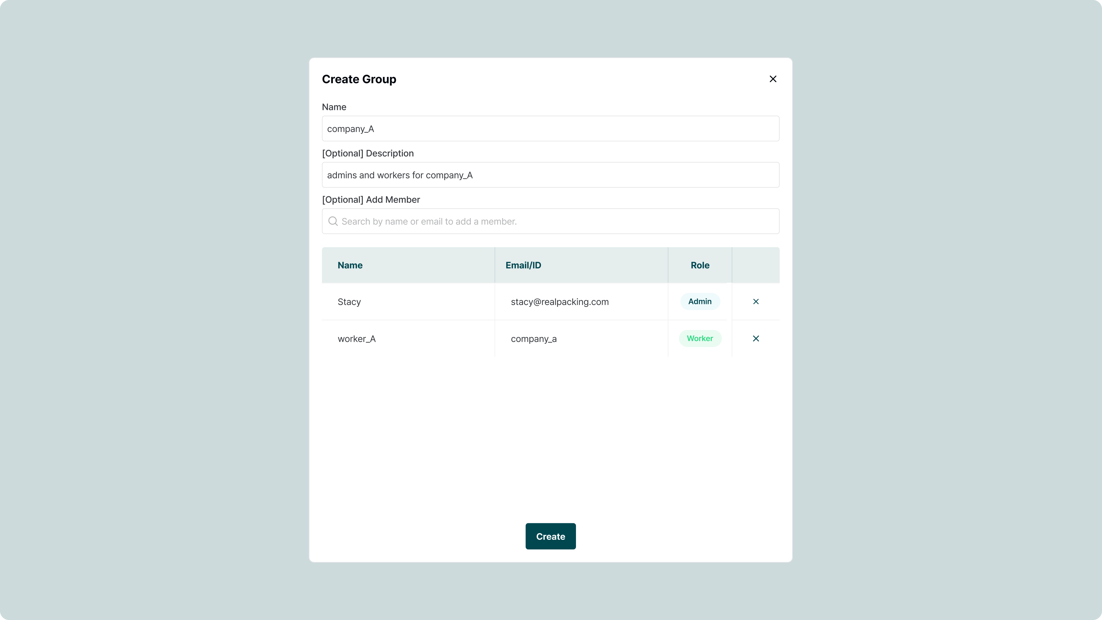Click the Name column header
This screenshot has height=620, width=1102.
point(350,265)
